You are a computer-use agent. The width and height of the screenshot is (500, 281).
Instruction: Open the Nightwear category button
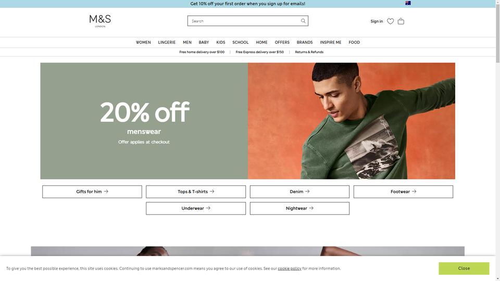[299, 208]
